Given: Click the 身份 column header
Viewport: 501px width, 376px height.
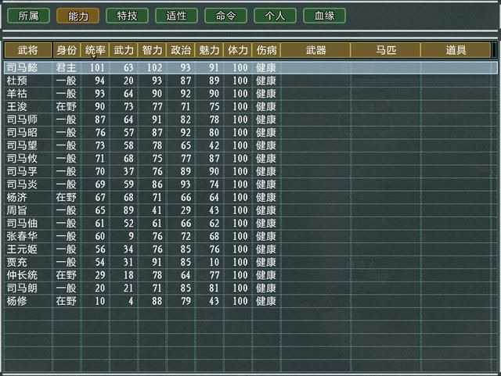Looking at the screenshot, I should tap(66, 50).
